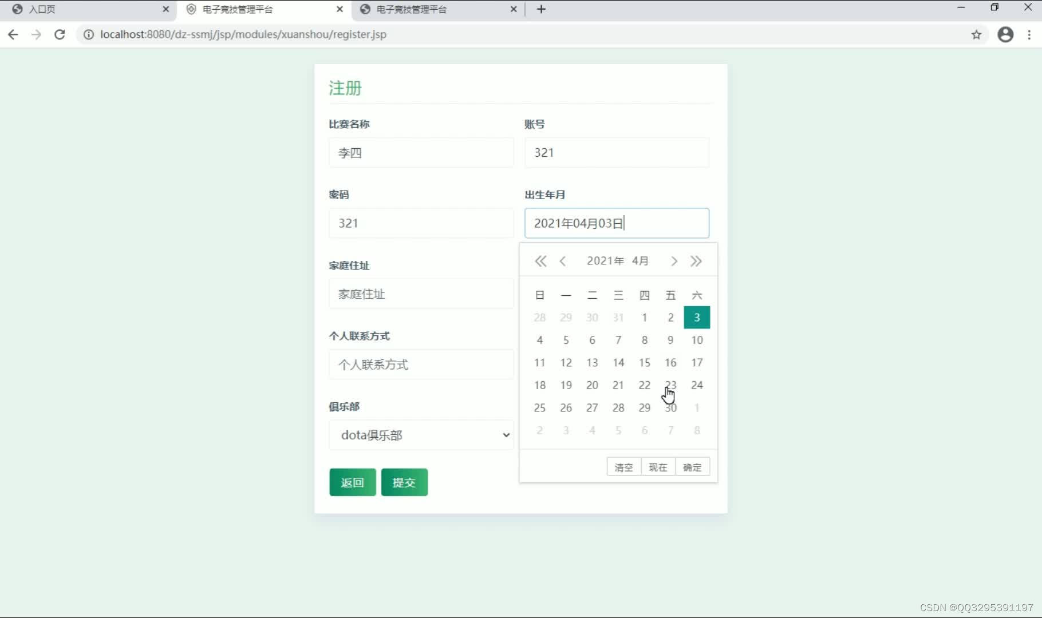
Task: Open the Chrome profile avatar menu
Action: (x=1005, y=34)
